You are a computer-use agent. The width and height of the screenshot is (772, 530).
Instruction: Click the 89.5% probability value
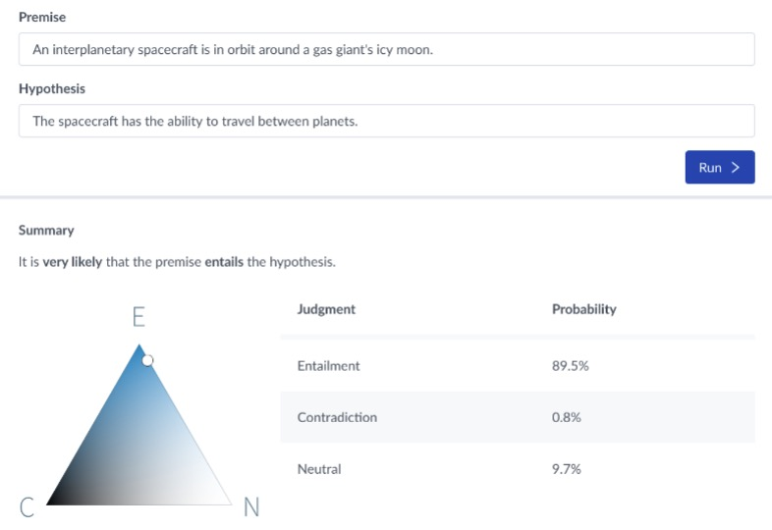point(570,366)
